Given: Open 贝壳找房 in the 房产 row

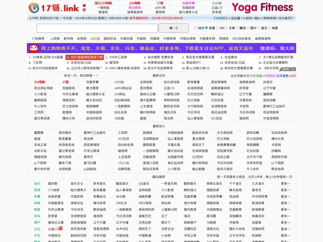Looking at the screenshot, I should pos(145,222).
